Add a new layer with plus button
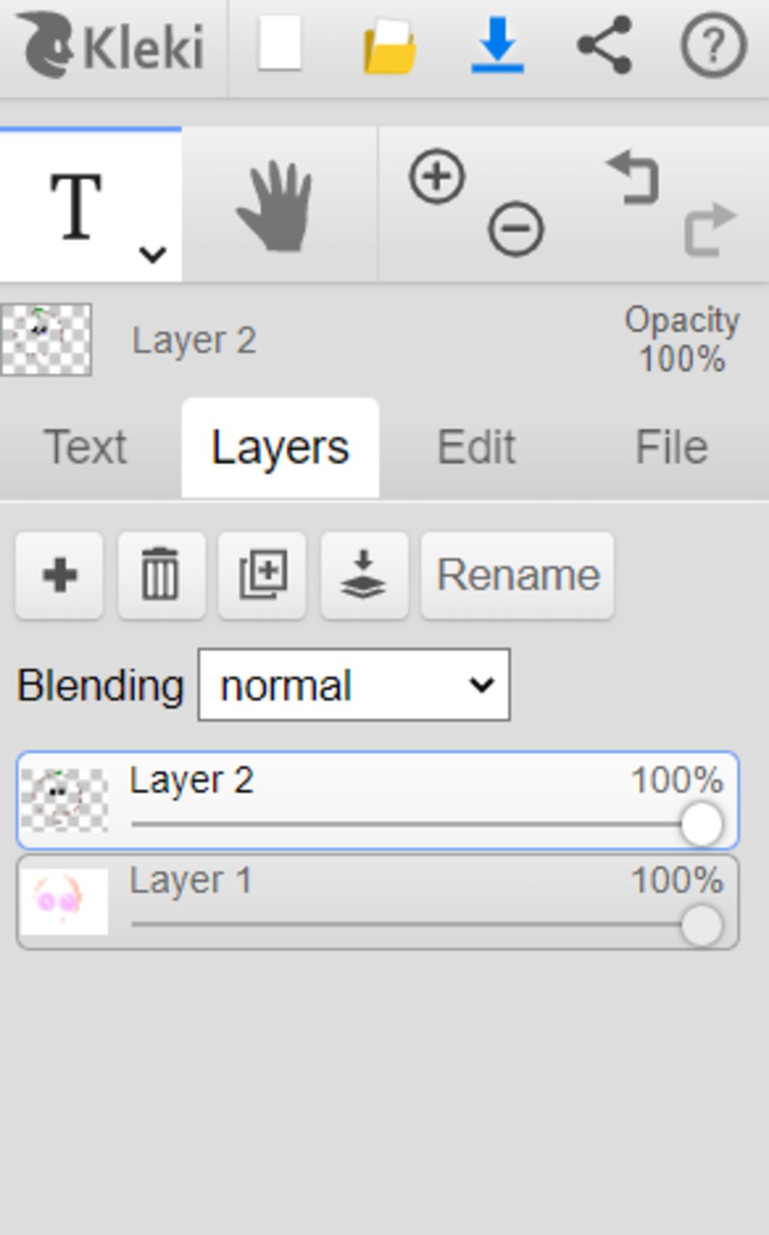 pyautogui.click(x=59, y=576)
